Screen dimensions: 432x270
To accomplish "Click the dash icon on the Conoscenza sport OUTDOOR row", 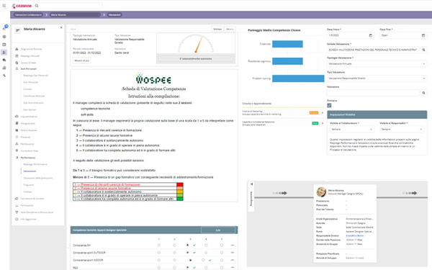I will pos(233,253).
